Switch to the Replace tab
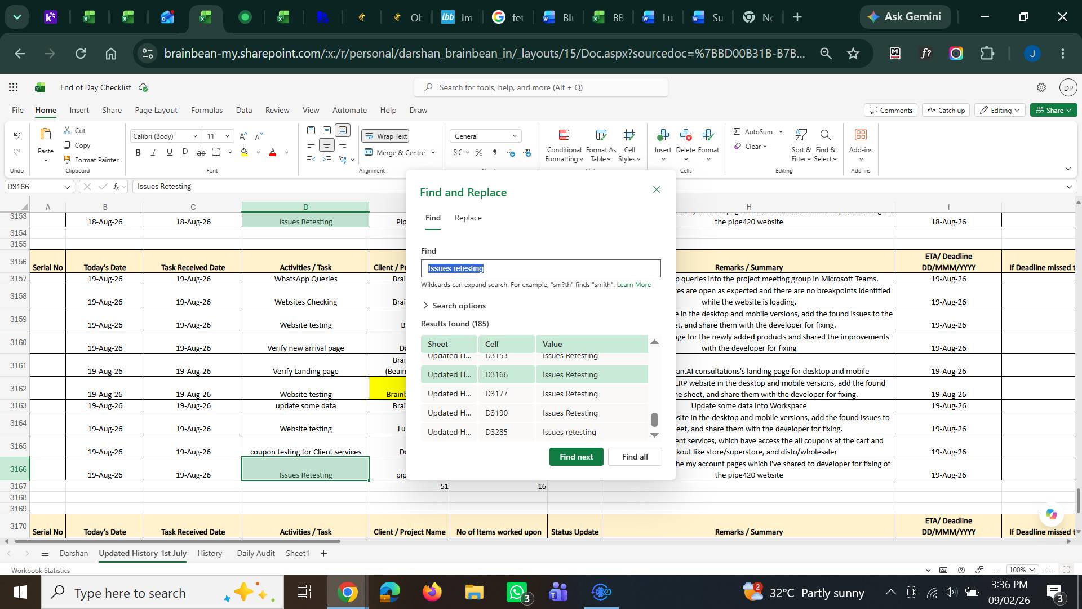Image resolution: width=1082 pixels, height=609 pixels. point(468,218)
